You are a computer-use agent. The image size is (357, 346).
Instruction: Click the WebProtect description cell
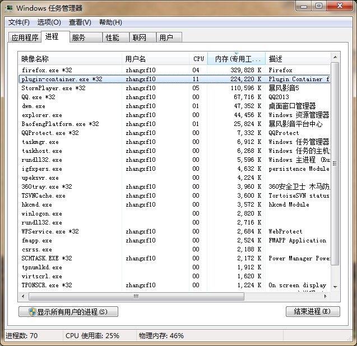pos(285,232)
